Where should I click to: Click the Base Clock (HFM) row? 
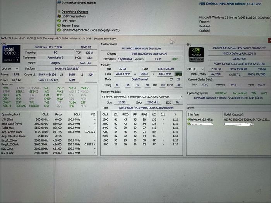[x=48, y=124]
